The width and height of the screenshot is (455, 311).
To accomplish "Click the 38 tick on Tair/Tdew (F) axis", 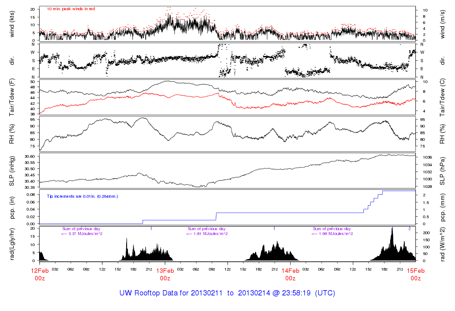I will pyautogui.click(x=32, y=114).
